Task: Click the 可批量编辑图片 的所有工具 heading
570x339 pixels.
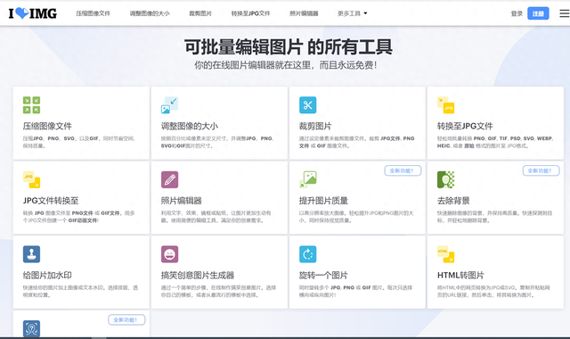Action: pyautogui.click(x=288, y=47)
